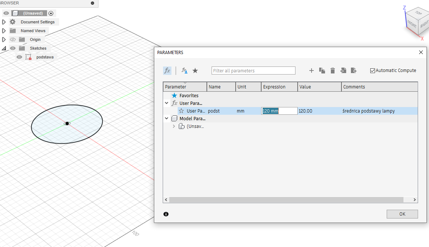This screenshot has height=247, width=429.
Task: Expand the Document Settings node
Action: (4, 22)
